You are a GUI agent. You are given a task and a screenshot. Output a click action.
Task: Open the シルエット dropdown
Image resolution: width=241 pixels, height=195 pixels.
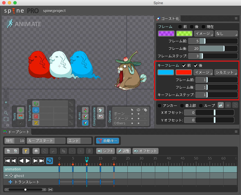[x=226, y=72]
